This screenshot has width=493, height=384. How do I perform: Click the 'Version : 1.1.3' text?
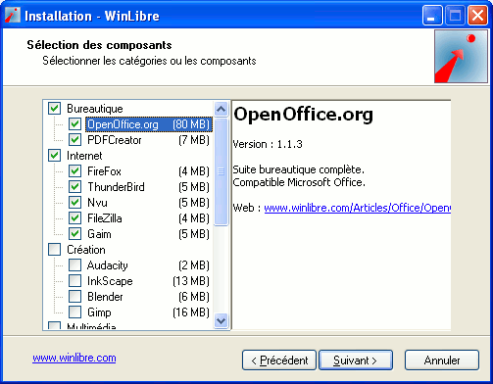[x=268, y=144]
